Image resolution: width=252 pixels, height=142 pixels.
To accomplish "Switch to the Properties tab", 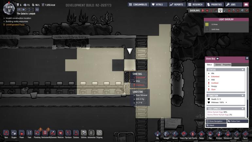I will pyautogui.click(x=227, y=64).
